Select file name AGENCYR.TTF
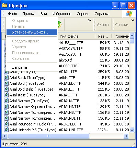The width and height of the screenshot is (137, 148). coord(71,49)
